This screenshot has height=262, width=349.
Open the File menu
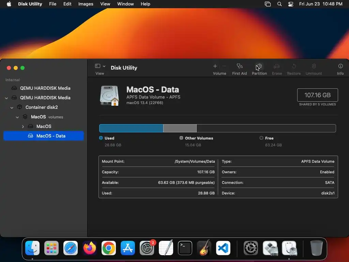(x=52, y=4)
